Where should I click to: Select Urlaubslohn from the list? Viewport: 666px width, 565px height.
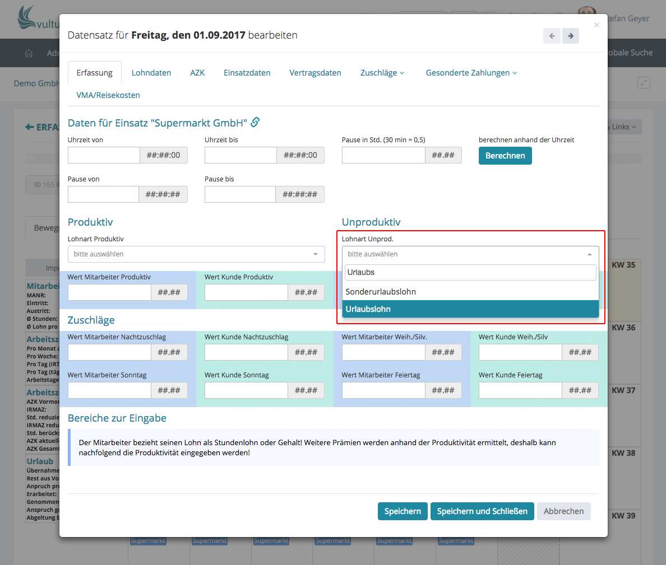[x=470, y=309]
